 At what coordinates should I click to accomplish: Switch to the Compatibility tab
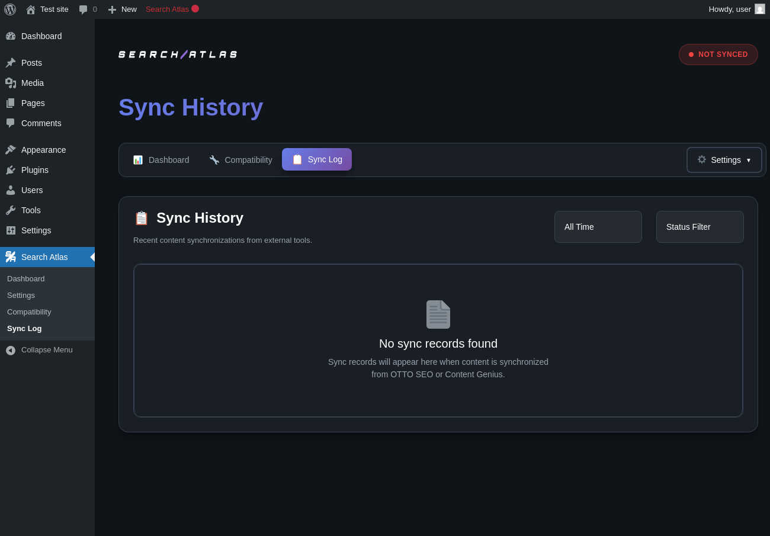coord(240,160)
